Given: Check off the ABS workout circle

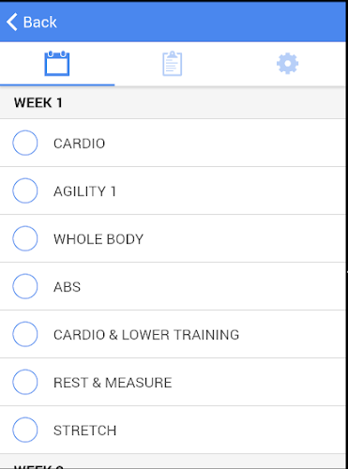Looking at the screenshot, I should pos(25,286).
